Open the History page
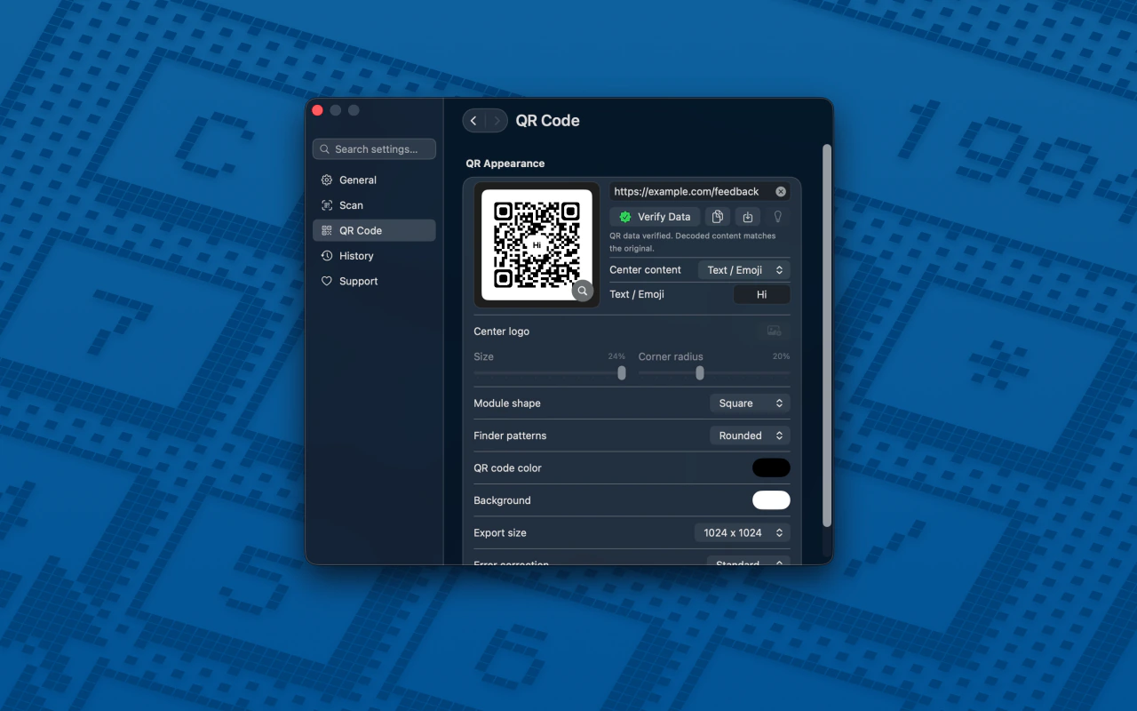The width and height of the screenshot is (1137, 711). click(374, 256)
